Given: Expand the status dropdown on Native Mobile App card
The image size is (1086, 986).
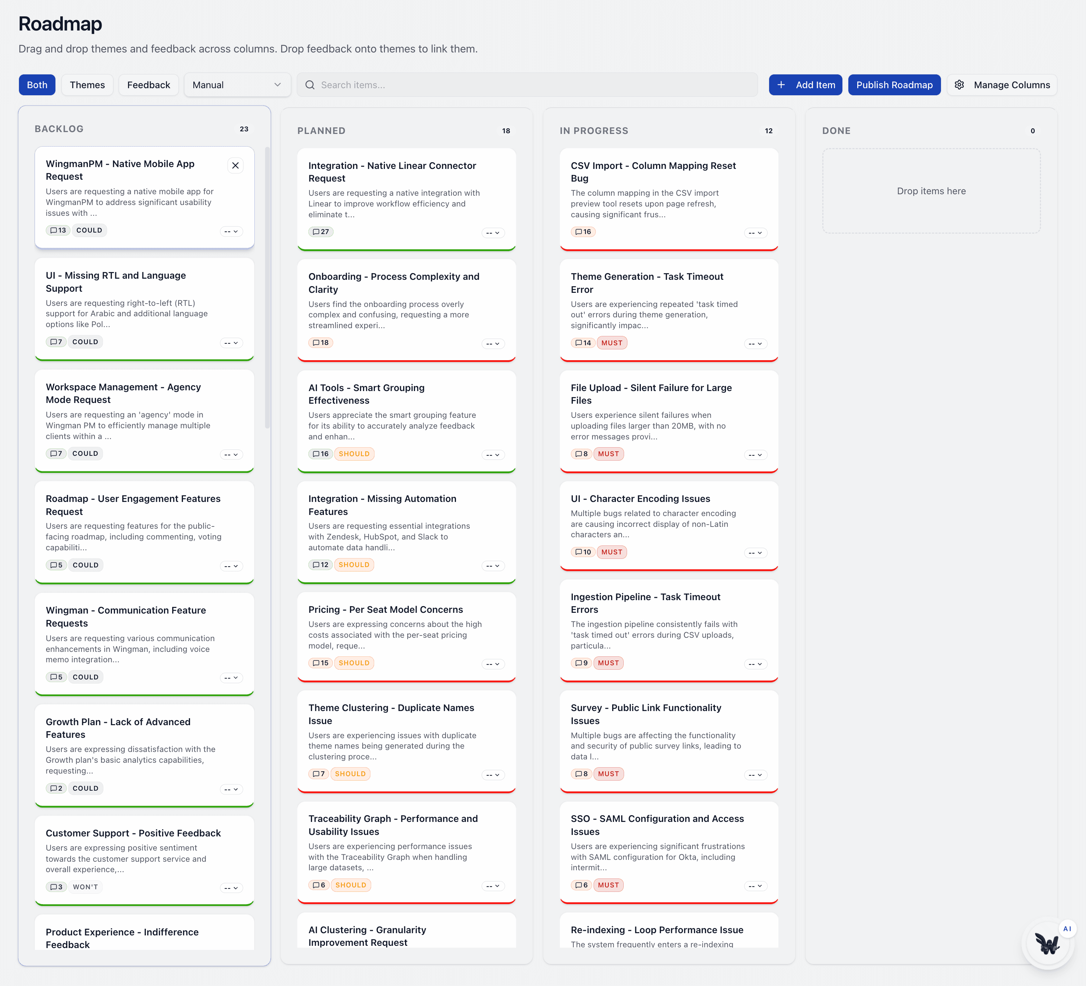Looking at the screenshot, I should coord(232,232).
